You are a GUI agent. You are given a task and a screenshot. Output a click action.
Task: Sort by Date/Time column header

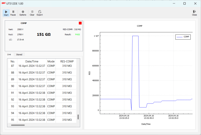(x=32, y=61)
